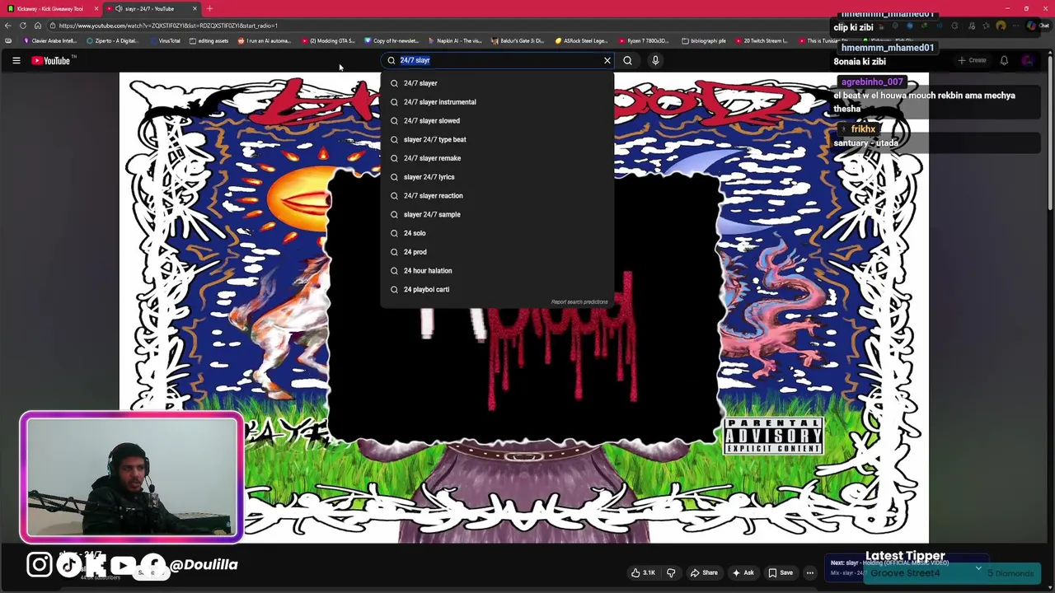Screen dimensions: 1055x593
Task: Click the 'Report search predictions' link
Action: coord(579,302)
